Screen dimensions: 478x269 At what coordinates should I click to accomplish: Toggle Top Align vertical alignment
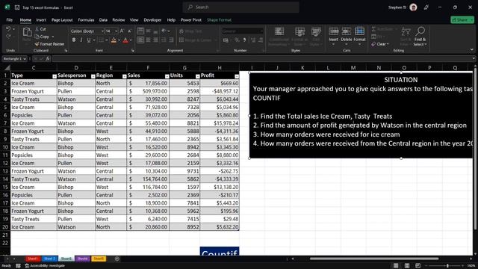coord(140,31)
